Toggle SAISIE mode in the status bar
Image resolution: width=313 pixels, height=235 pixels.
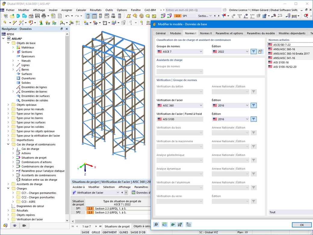pos(85,232)
